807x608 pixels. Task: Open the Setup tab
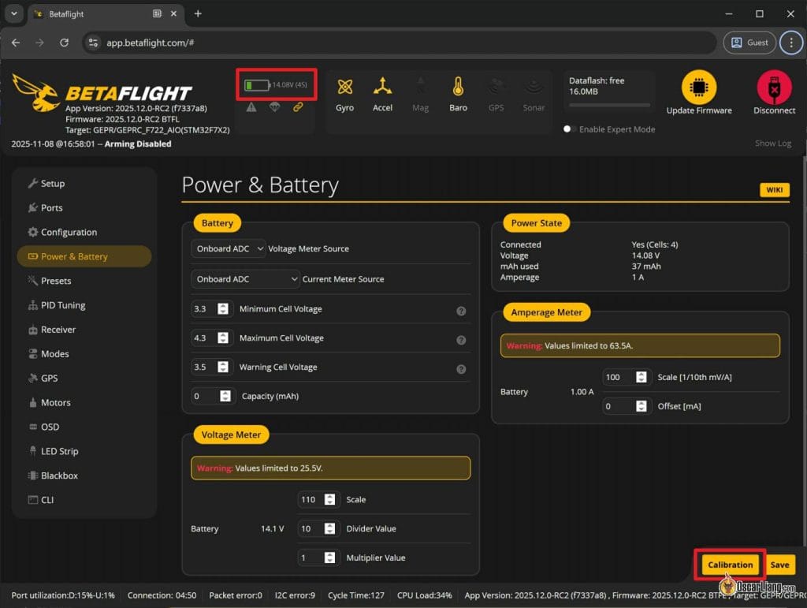84,183
